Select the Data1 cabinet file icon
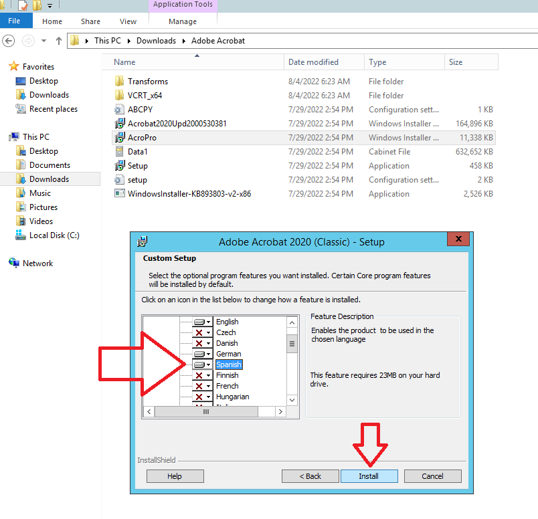The width and height of the screenshot is (538, 519). coord(119,152)
